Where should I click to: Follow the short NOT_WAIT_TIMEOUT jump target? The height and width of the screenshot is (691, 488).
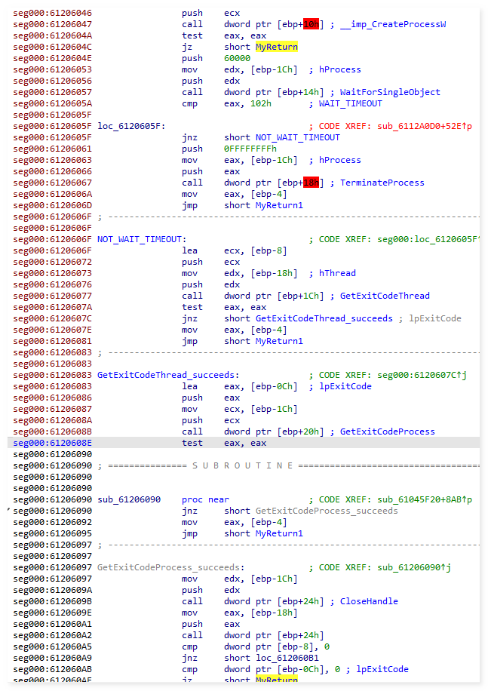296,137
